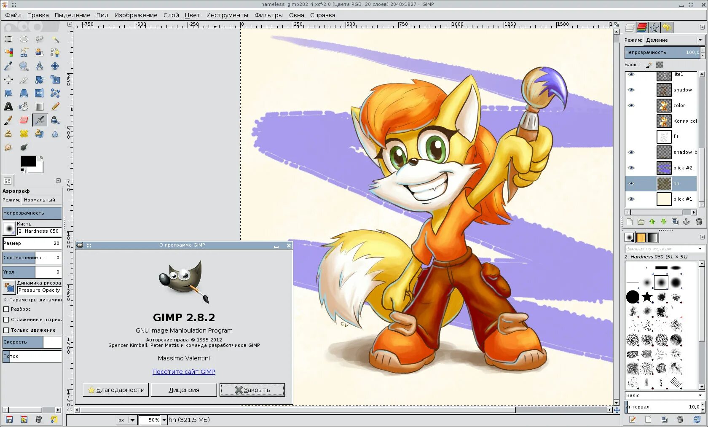Hide the blick #1 layer
708x427 pixels.
[631, 199]
